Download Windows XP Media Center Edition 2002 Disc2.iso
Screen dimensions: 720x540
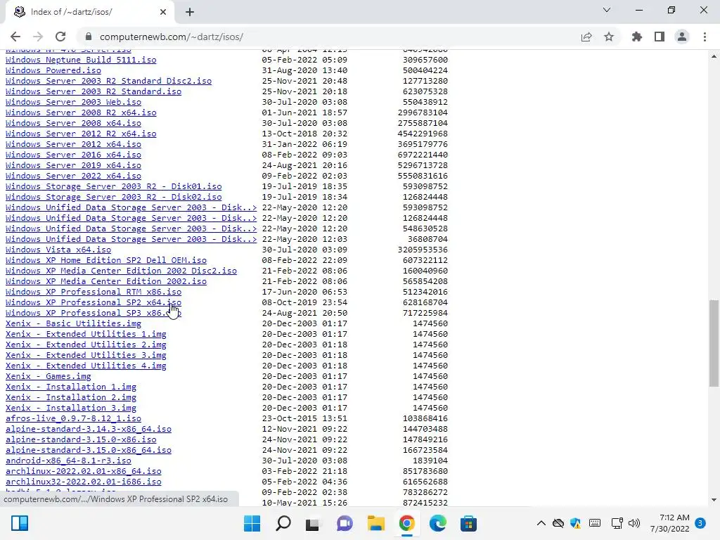(x=121, y=271)
